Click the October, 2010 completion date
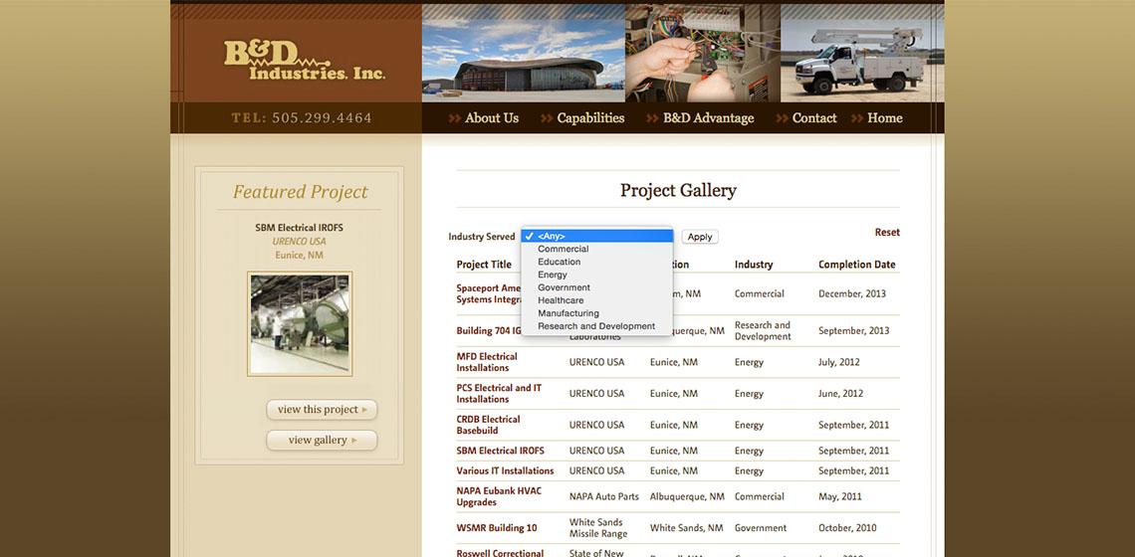Image resolution: width=1135 pixels, height=557 pixels. [847, 528]
